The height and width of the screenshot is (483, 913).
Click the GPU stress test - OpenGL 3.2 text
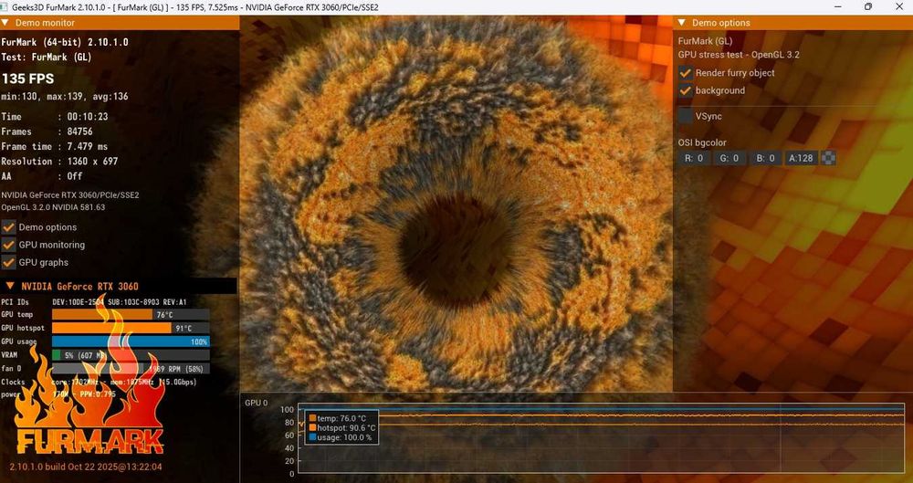739,55
